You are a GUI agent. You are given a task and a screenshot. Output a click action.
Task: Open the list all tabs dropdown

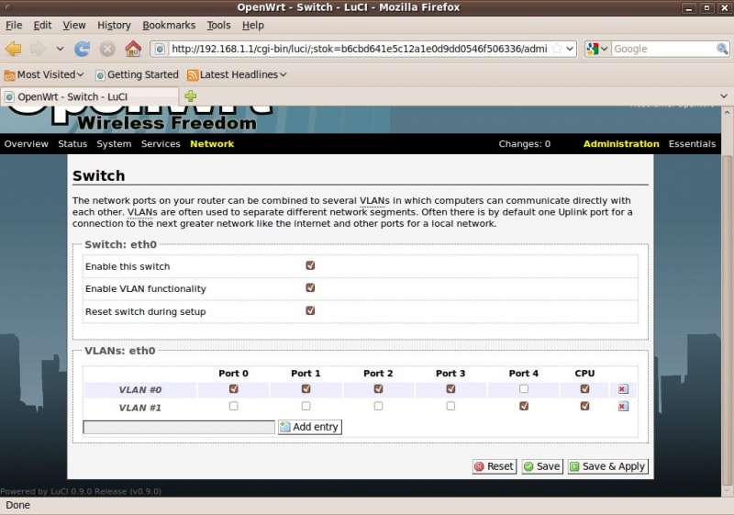[x=724, y=96]
